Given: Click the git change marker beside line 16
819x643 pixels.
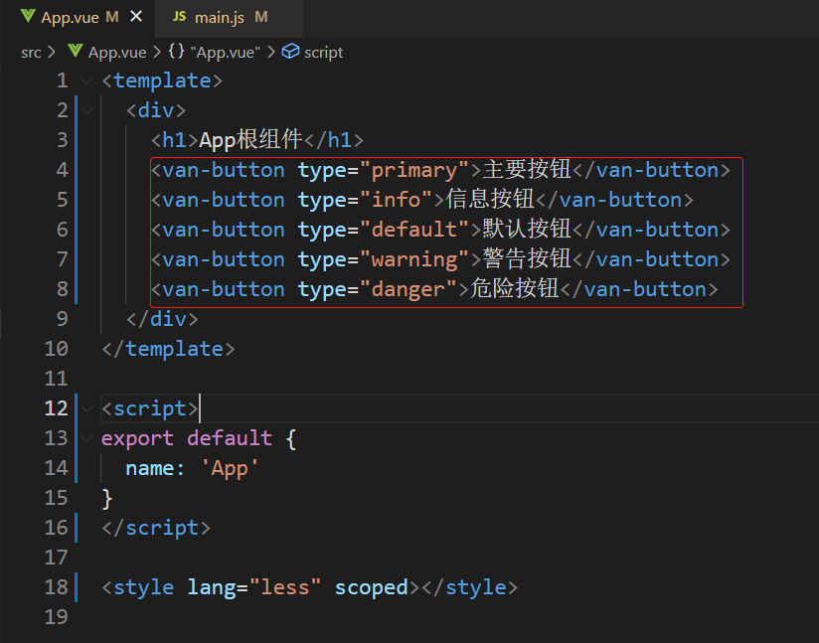Looking at the screenshot, I should pyautogui.click(x=77, y=528).
